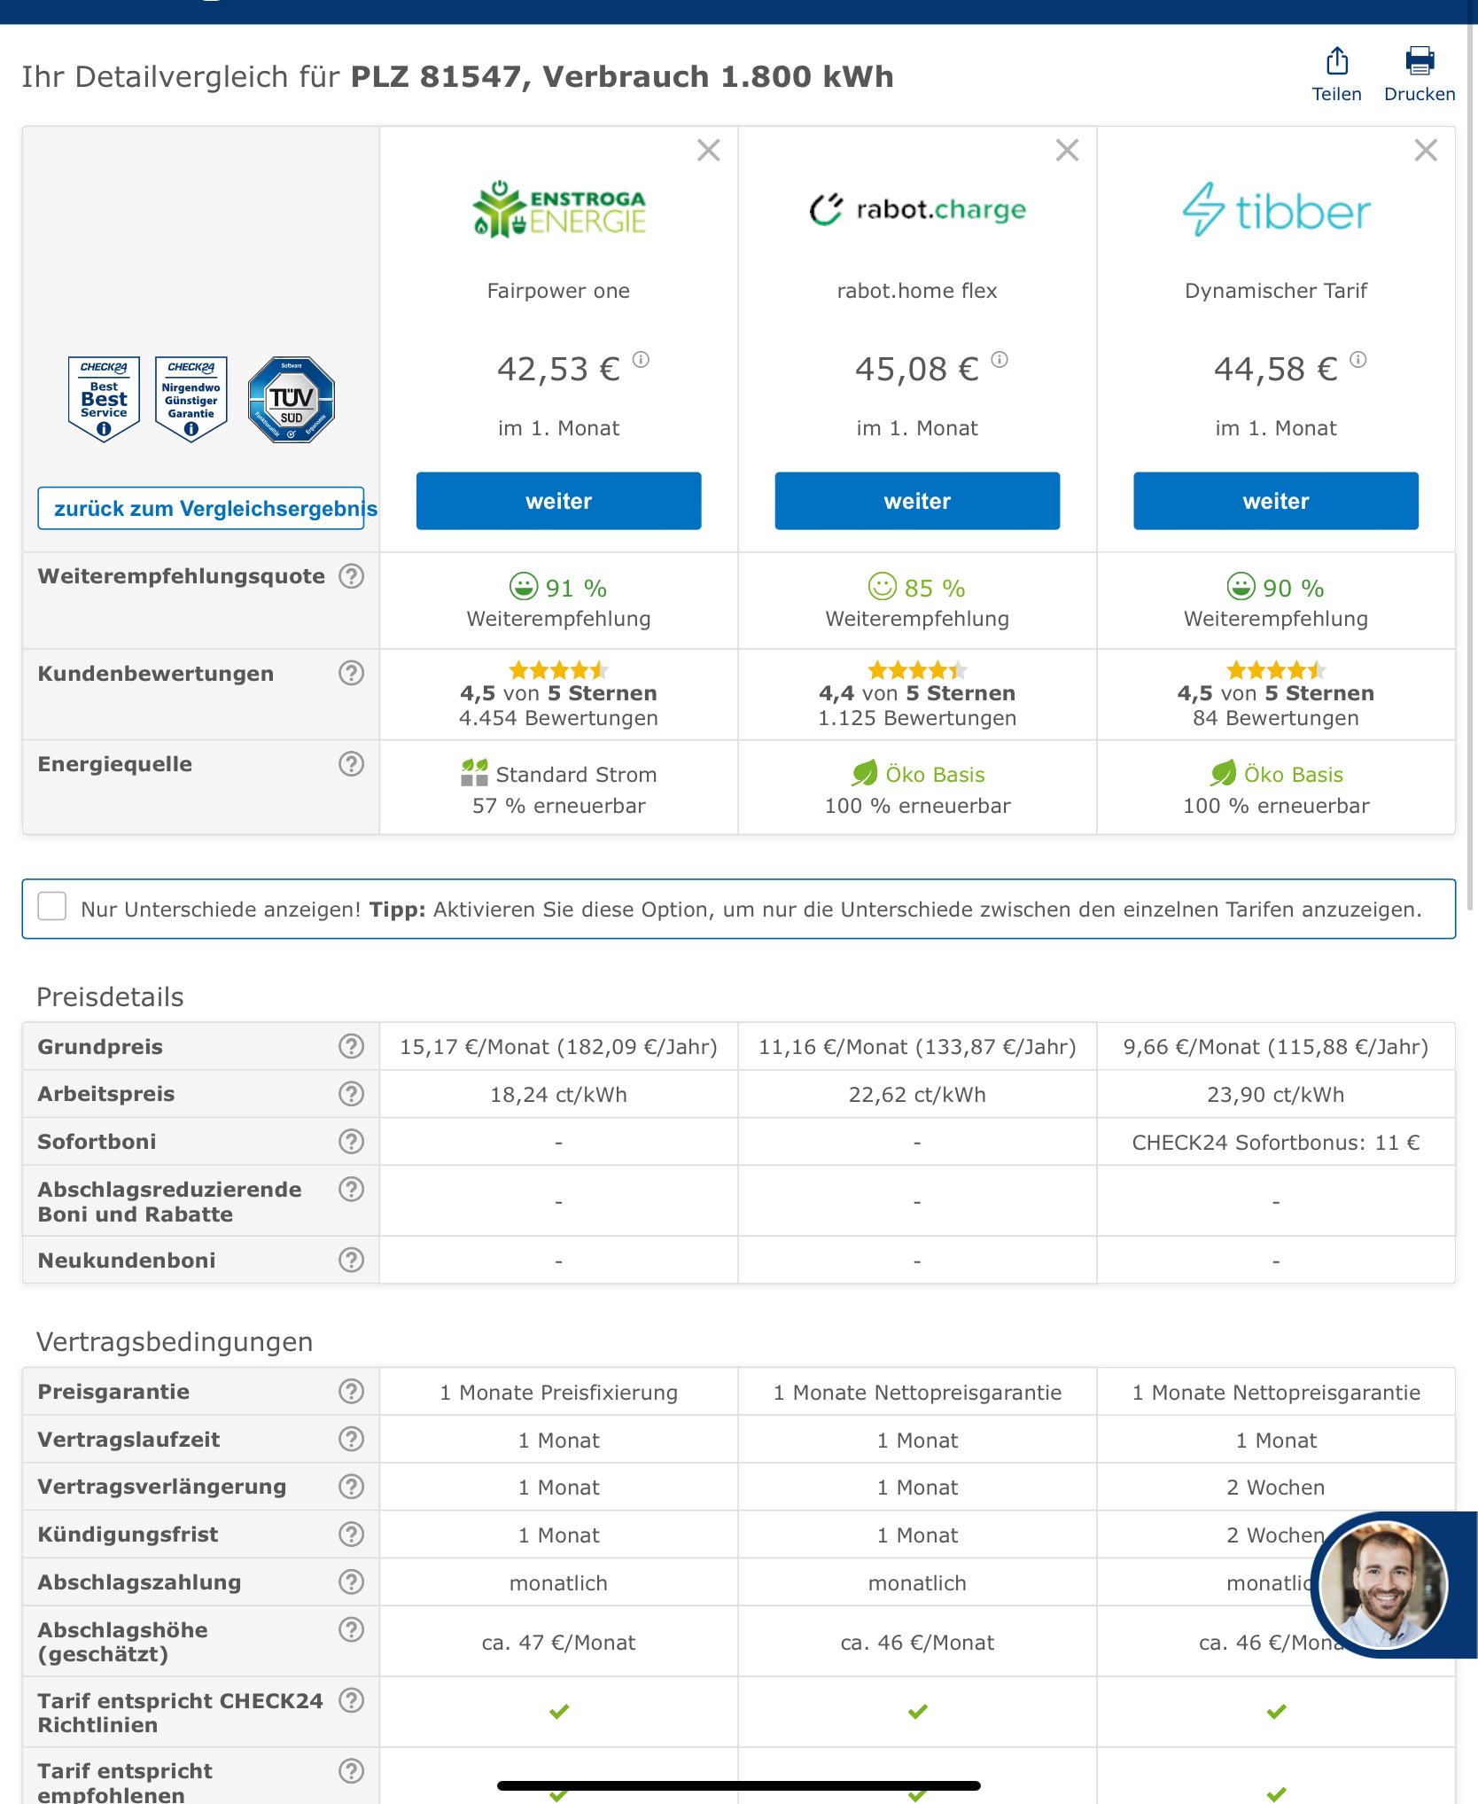Click the 22,62 ct/kWh Arbeitspreis cell
Viewport: 1478px width, 1804px height.
pyautogui.click(x=917, y=1094)
